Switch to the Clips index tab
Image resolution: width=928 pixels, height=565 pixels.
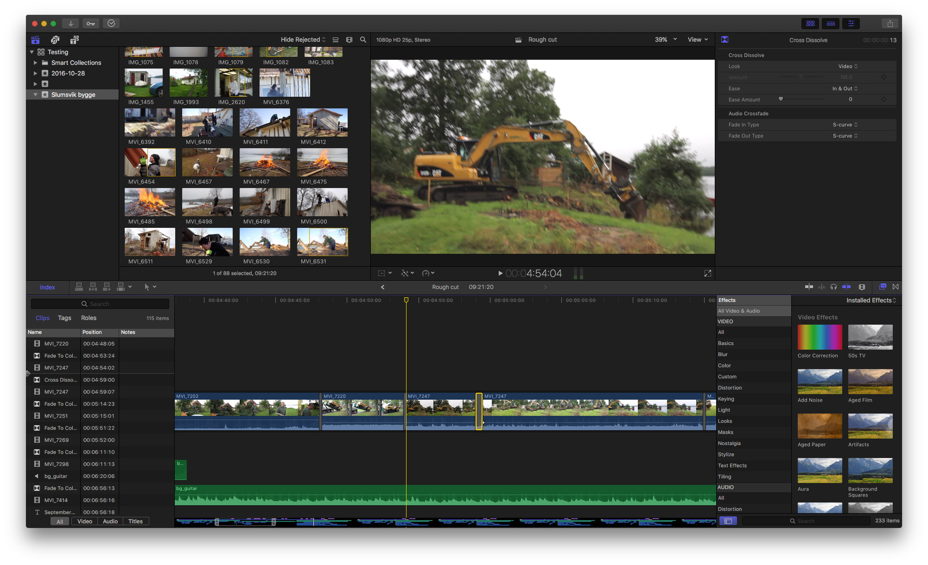coord(42,318)
